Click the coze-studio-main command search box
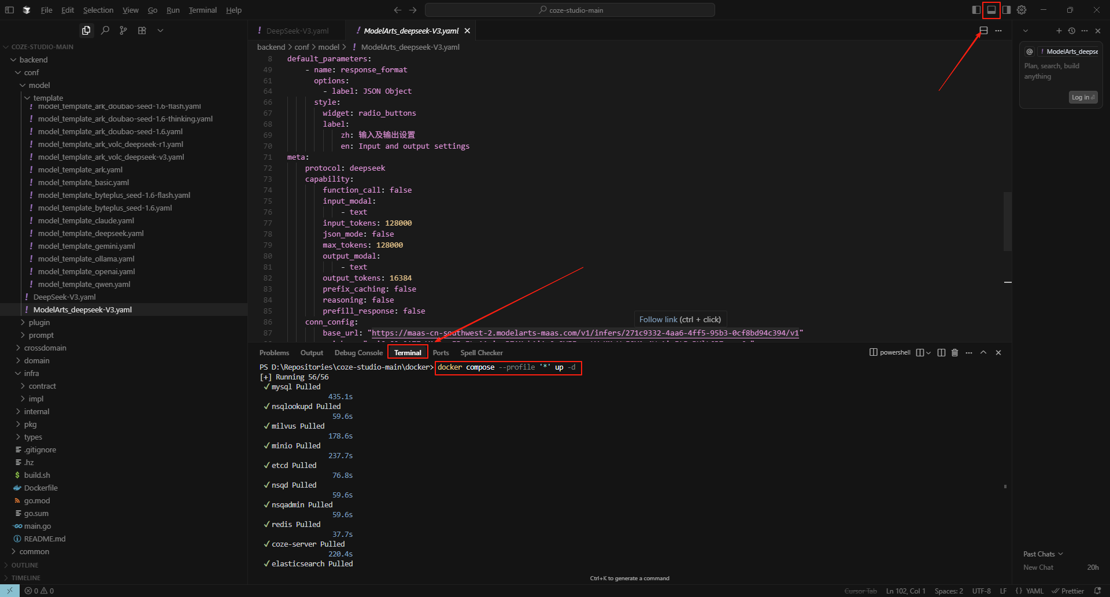 coord(570,10)
